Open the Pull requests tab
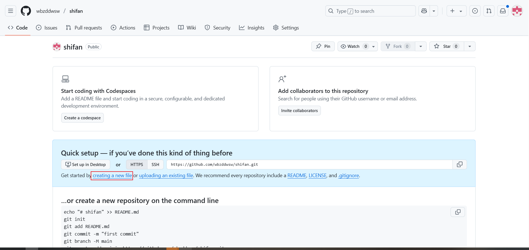 pos(84,28)
